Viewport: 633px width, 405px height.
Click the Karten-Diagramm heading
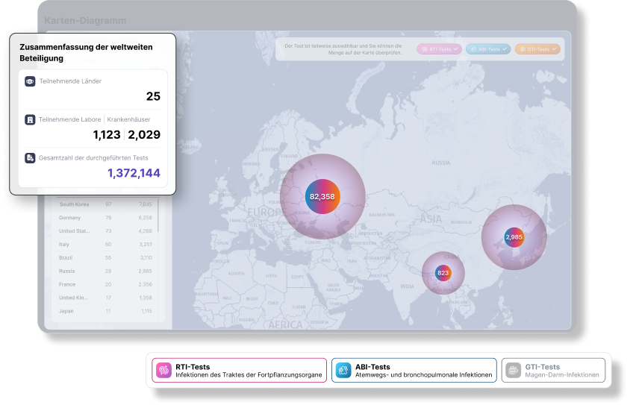coord(85,21)
